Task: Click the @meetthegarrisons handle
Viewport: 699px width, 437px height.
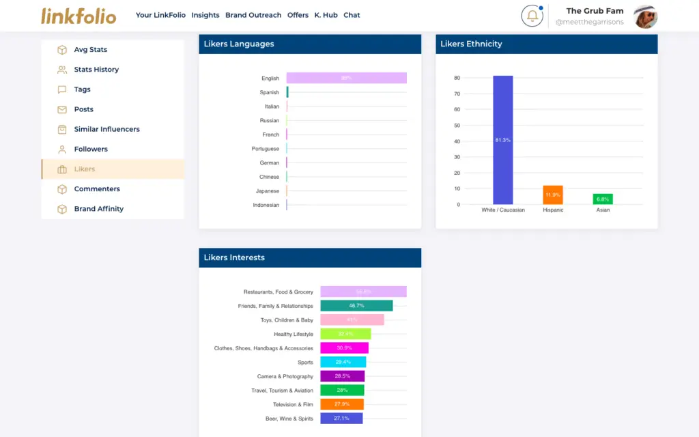Action: pos(589,22)
